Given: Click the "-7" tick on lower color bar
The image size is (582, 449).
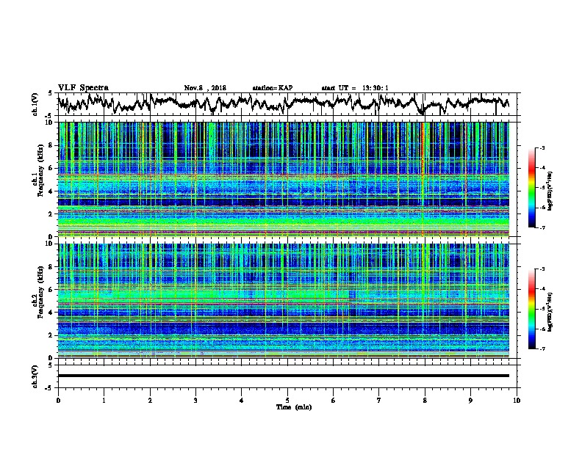Looking at the screenshot, I should point(542,348).
